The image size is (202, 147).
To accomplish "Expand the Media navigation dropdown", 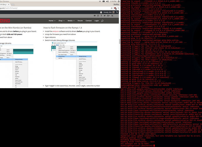I will pos(71,21).
